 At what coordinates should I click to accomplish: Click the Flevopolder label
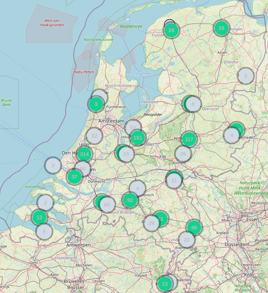point(153,115)
